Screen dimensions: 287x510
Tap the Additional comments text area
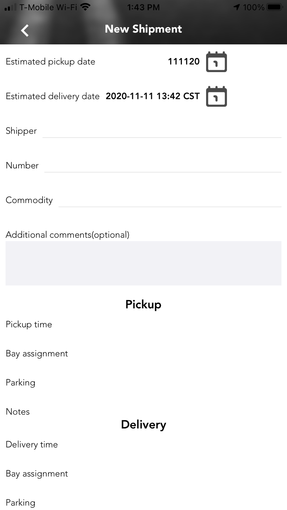(143, 263)
